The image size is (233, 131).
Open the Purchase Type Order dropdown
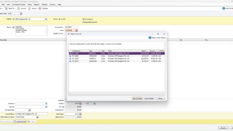(21, 13)
